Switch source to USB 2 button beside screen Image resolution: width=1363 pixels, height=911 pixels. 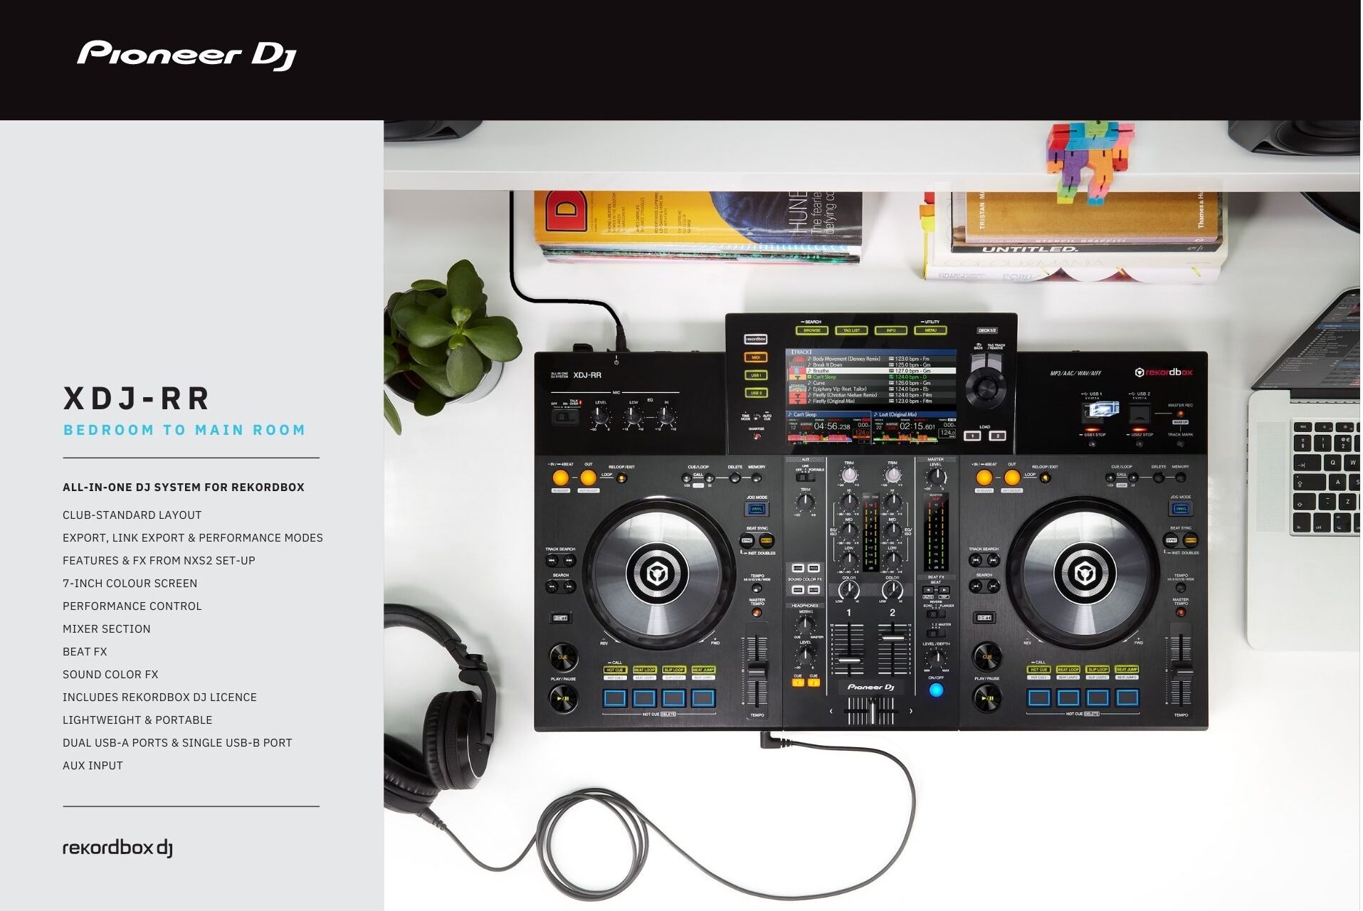756,393
